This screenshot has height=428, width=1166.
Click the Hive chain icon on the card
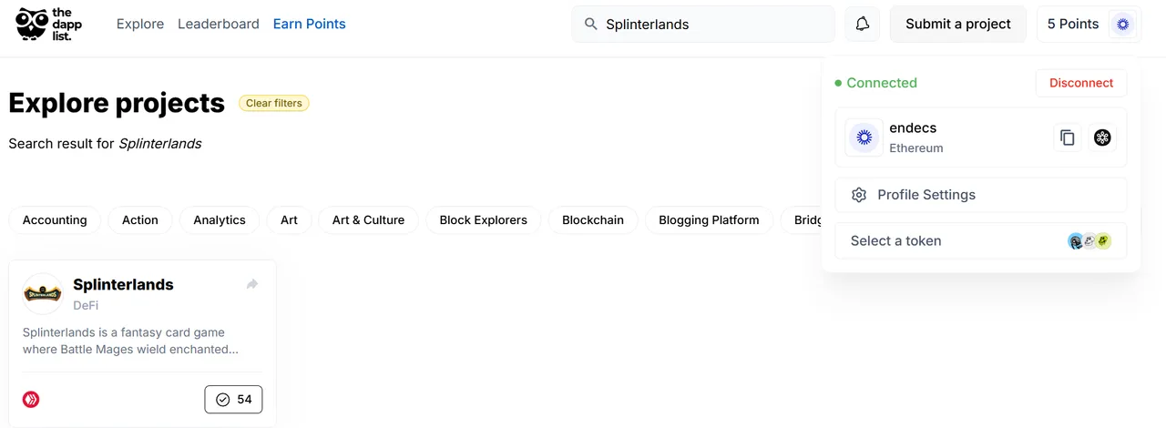coord(31,399)
